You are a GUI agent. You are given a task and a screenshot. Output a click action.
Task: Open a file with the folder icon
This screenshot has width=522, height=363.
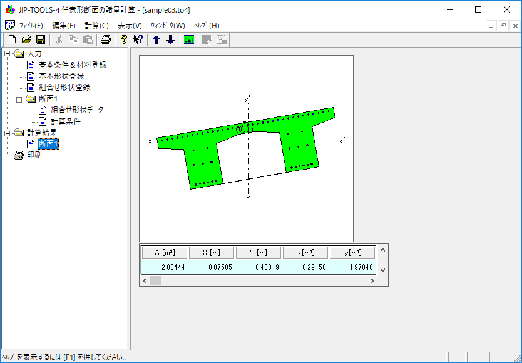point(26,40)
